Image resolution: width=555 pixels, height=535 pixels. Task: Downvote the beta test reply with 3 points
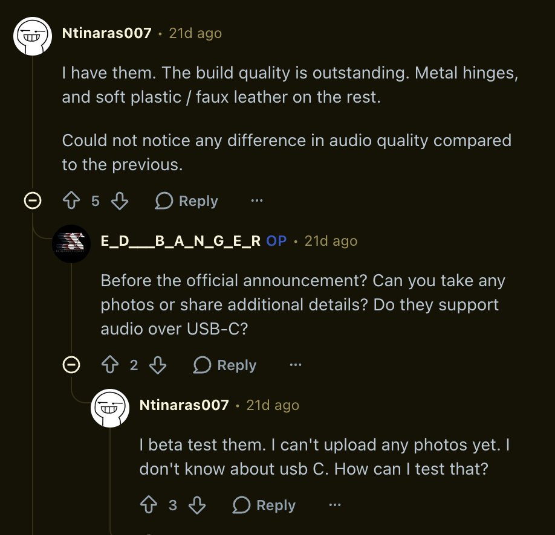point(197,505)
